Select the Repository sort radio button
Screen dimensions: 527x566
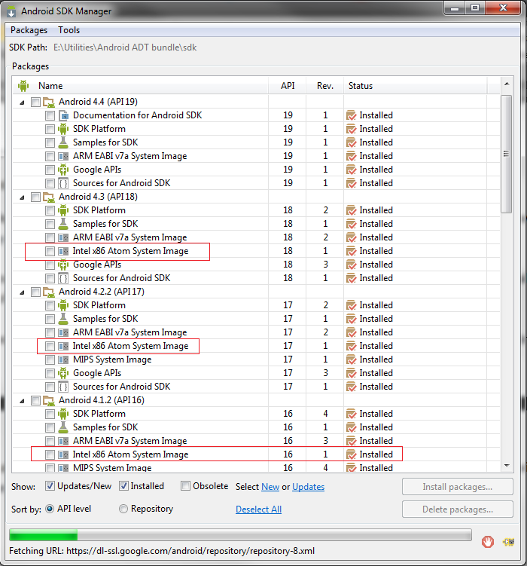pos(123,509)
